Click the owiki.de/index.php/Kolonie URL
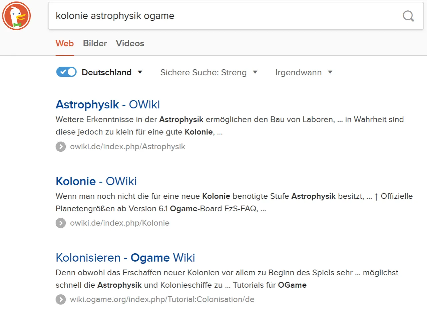 point(120,223)
